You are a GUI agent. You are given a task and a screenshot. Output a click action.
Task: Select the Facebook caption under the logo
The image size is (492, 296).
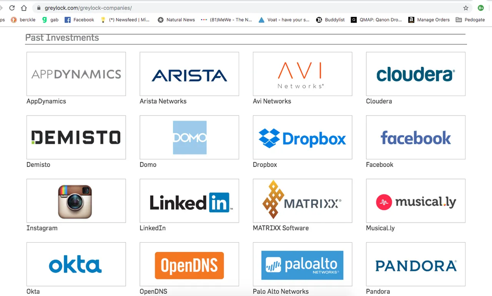tap(380, 165)
